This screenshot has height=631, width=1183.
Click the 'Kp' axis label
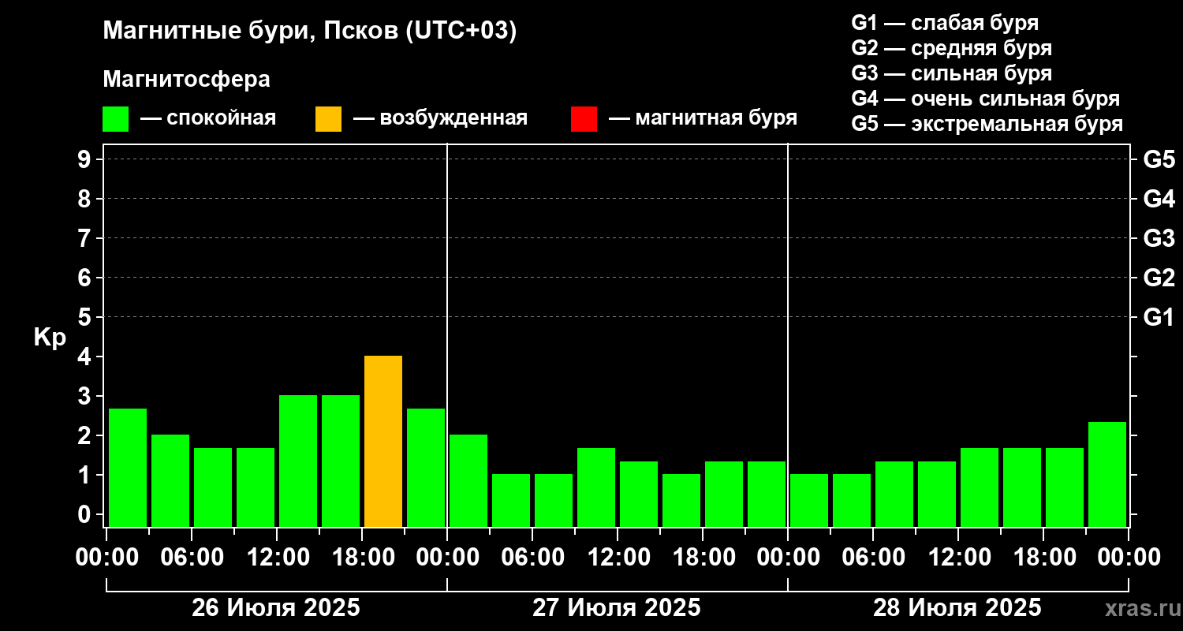[x=50, y=338]
